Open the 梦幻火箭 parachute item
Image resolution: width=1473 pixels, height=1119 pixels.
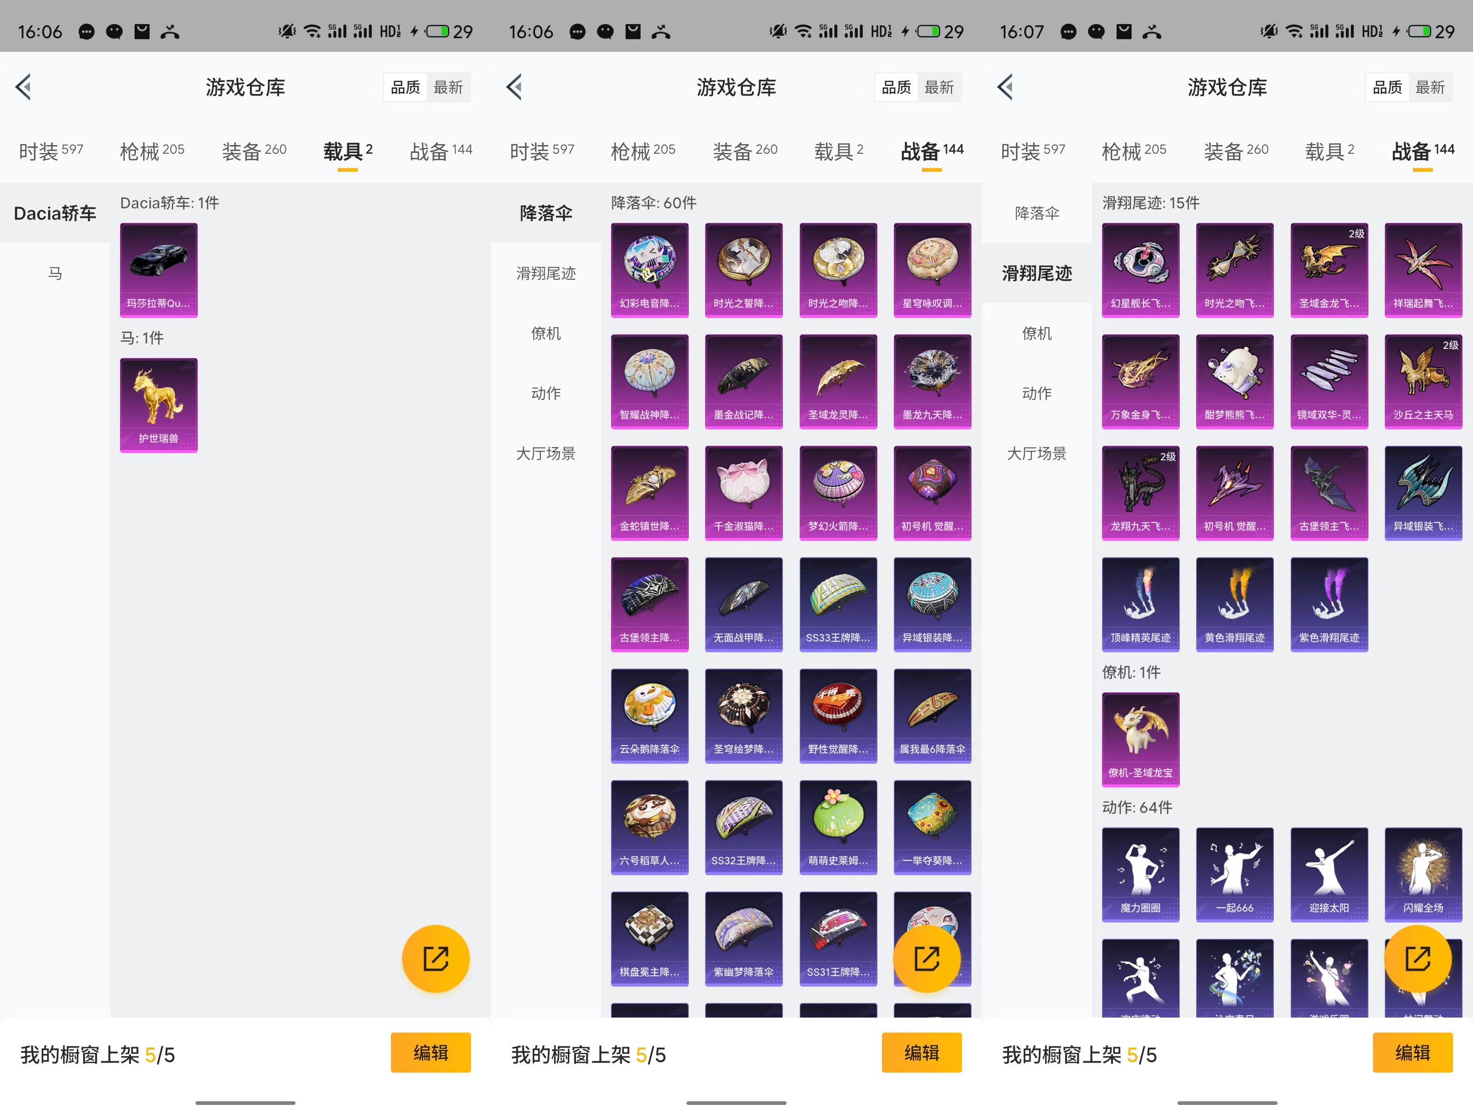(838, 493)
